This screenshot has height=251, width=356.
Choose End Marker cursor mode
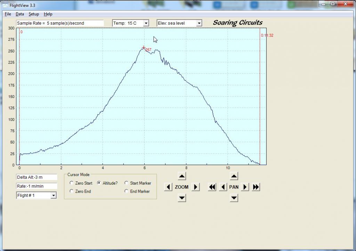[127, 191]
